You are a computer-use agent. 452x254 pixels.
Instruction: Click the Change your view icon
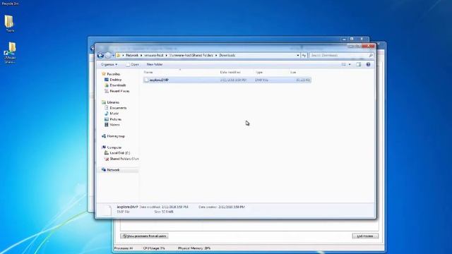click(x=344, y=64)
